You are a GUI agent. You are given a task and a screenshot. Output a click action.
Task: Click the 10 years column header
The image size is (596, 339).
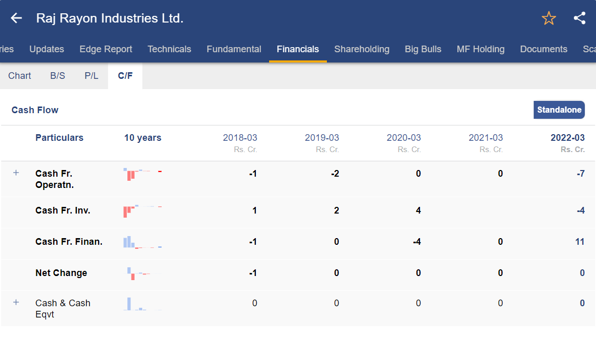(x=143, y=138)
